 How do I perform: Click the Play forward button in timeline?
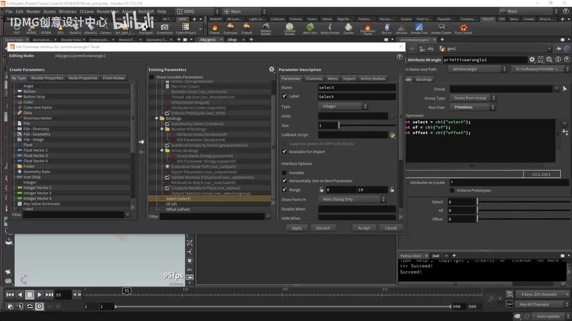pos(39,295)
